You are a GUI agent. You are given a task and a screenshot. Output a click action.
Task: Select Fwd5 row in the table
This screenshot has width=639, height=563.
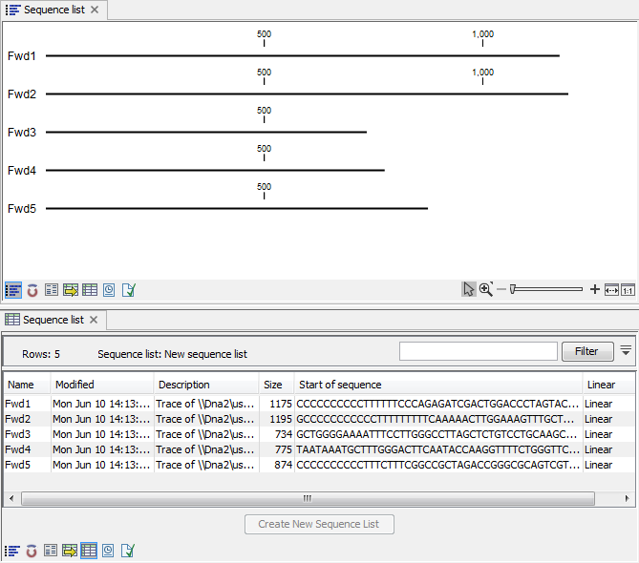[x=319, y=465]
